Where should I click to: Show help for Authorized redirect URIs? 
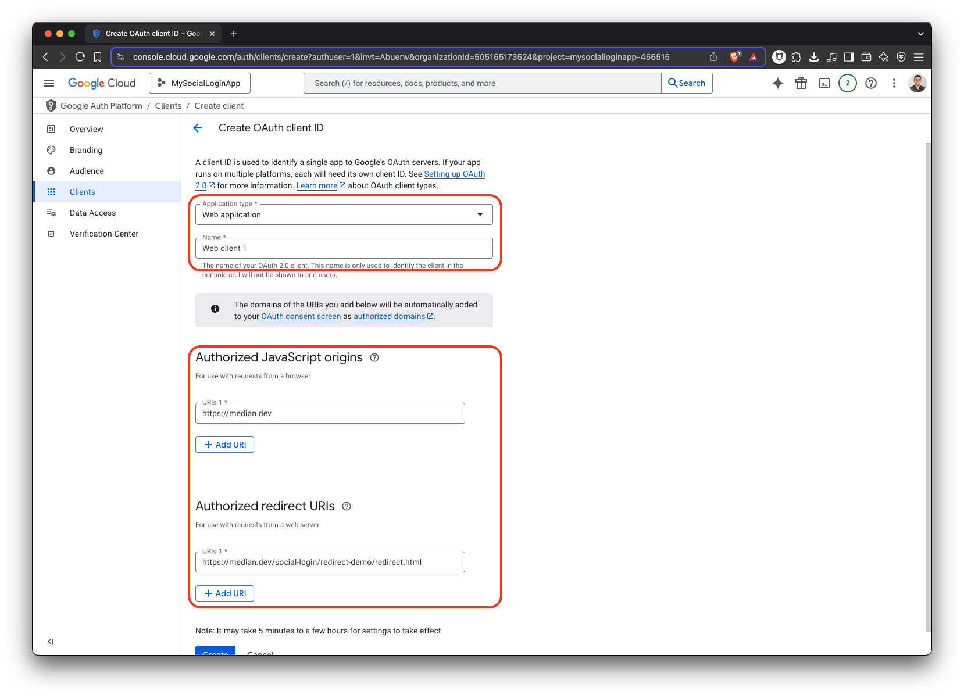click(x=347, y=506)
